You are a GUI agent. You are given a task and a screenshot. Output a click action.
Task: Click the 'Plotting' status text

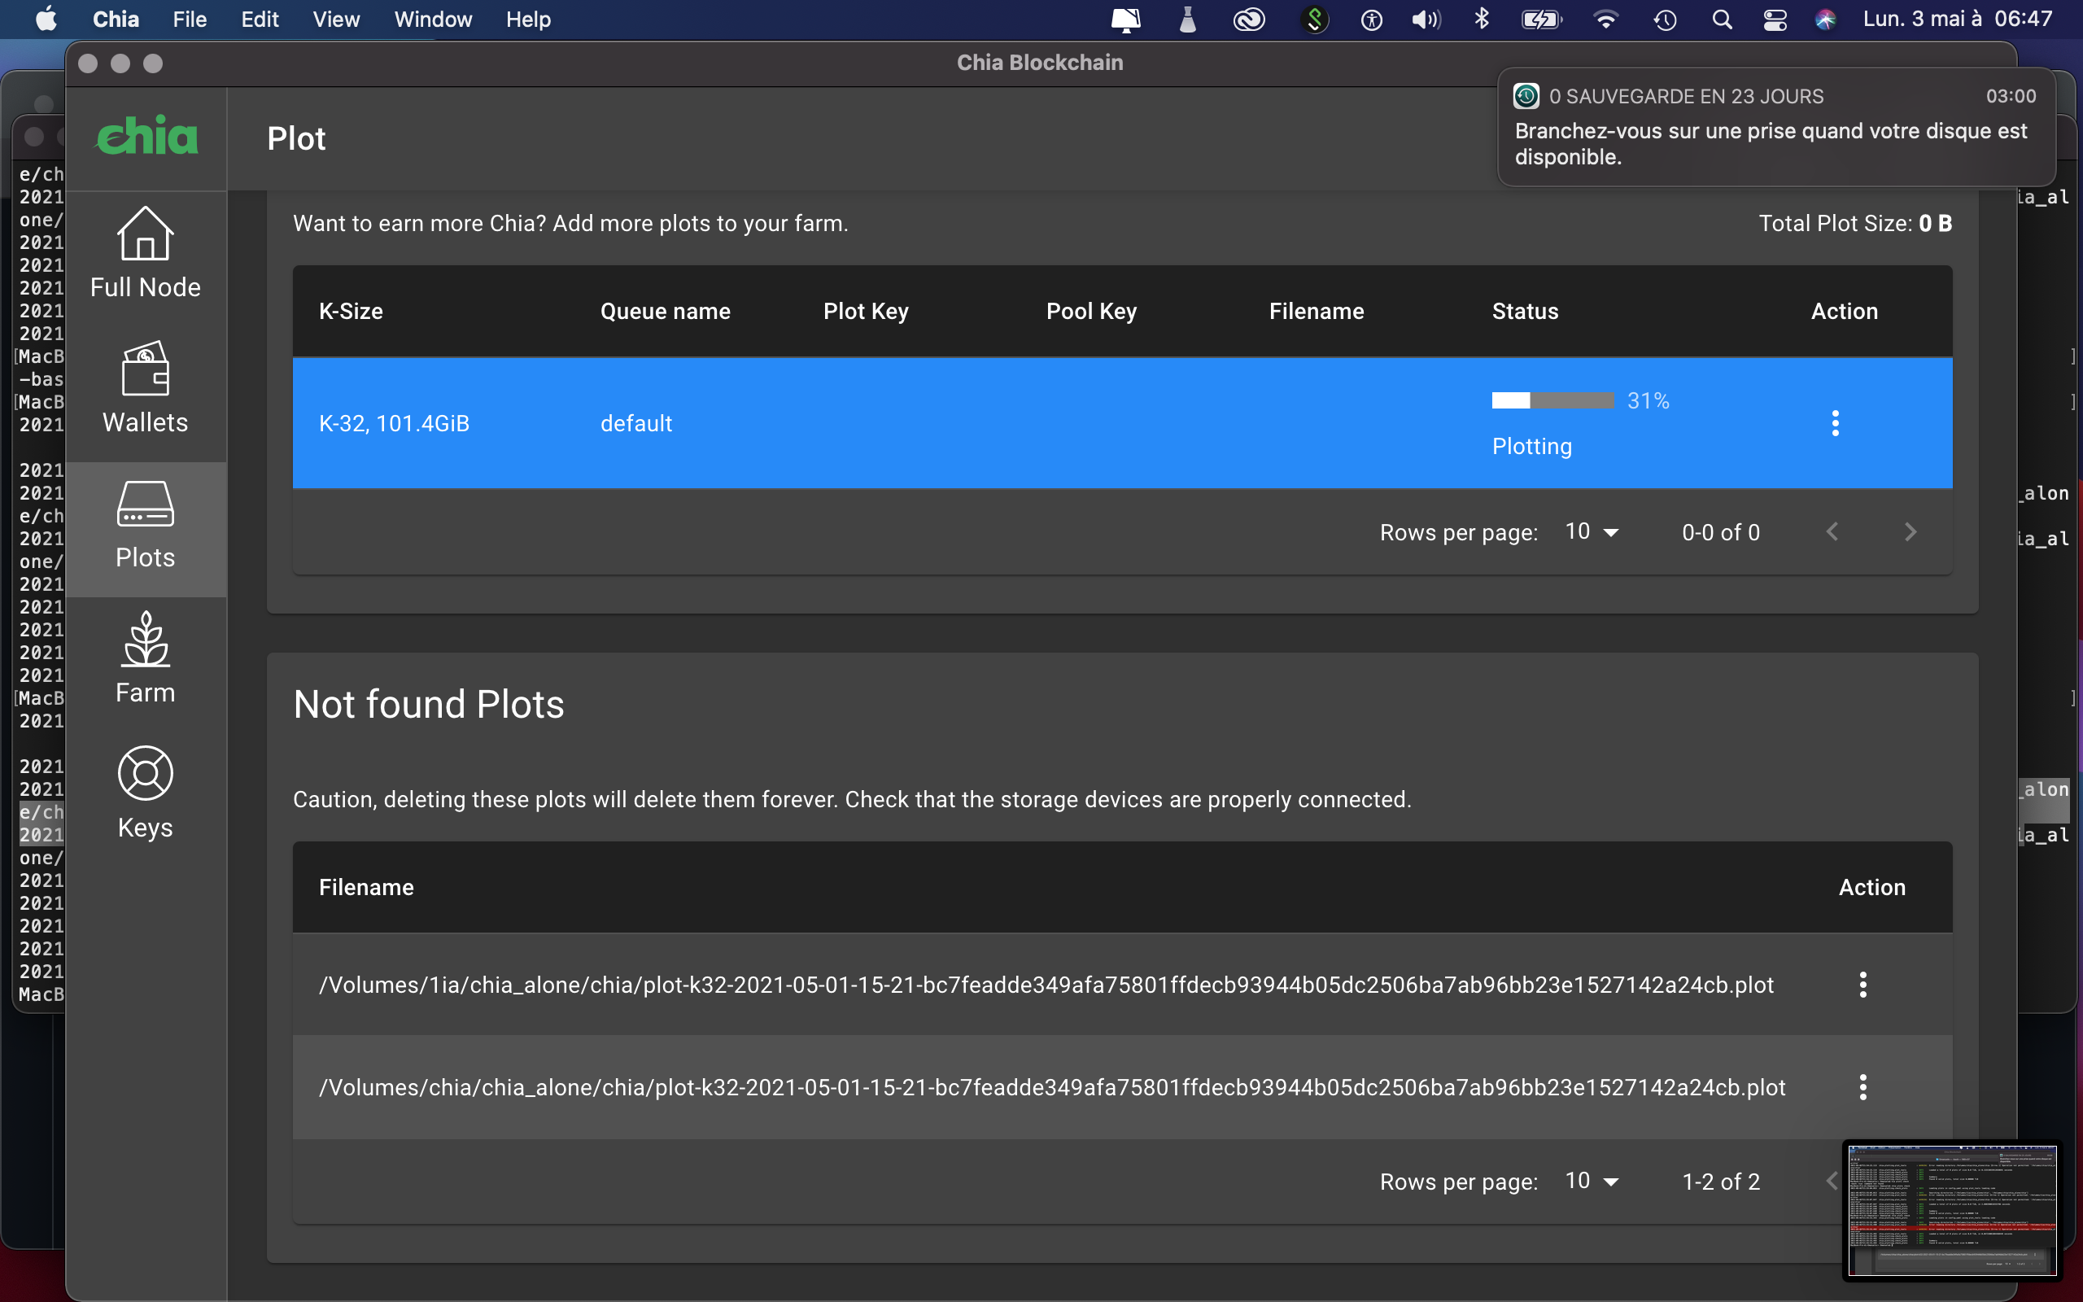(x=1532, y=446)
